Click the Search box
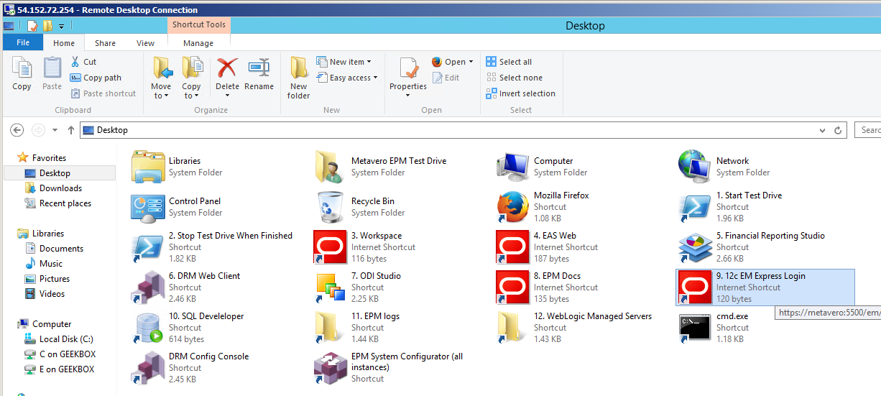881x396 pixels. coord(868,130)
